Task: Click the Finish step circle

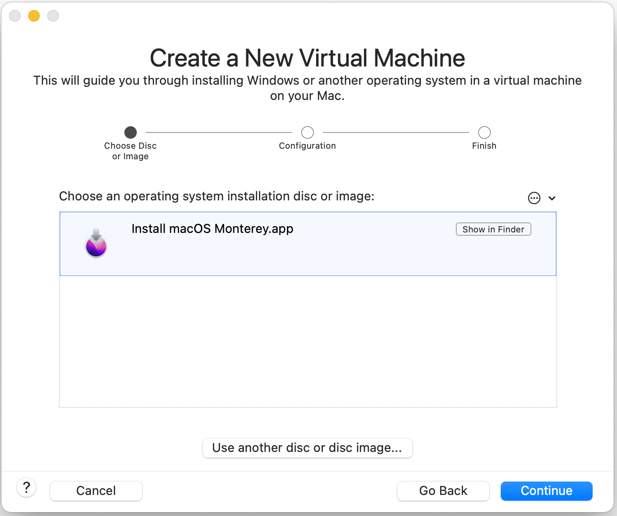Action: coord(484,132)
